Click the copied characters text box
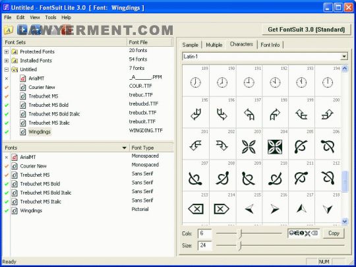 (304, 233)
